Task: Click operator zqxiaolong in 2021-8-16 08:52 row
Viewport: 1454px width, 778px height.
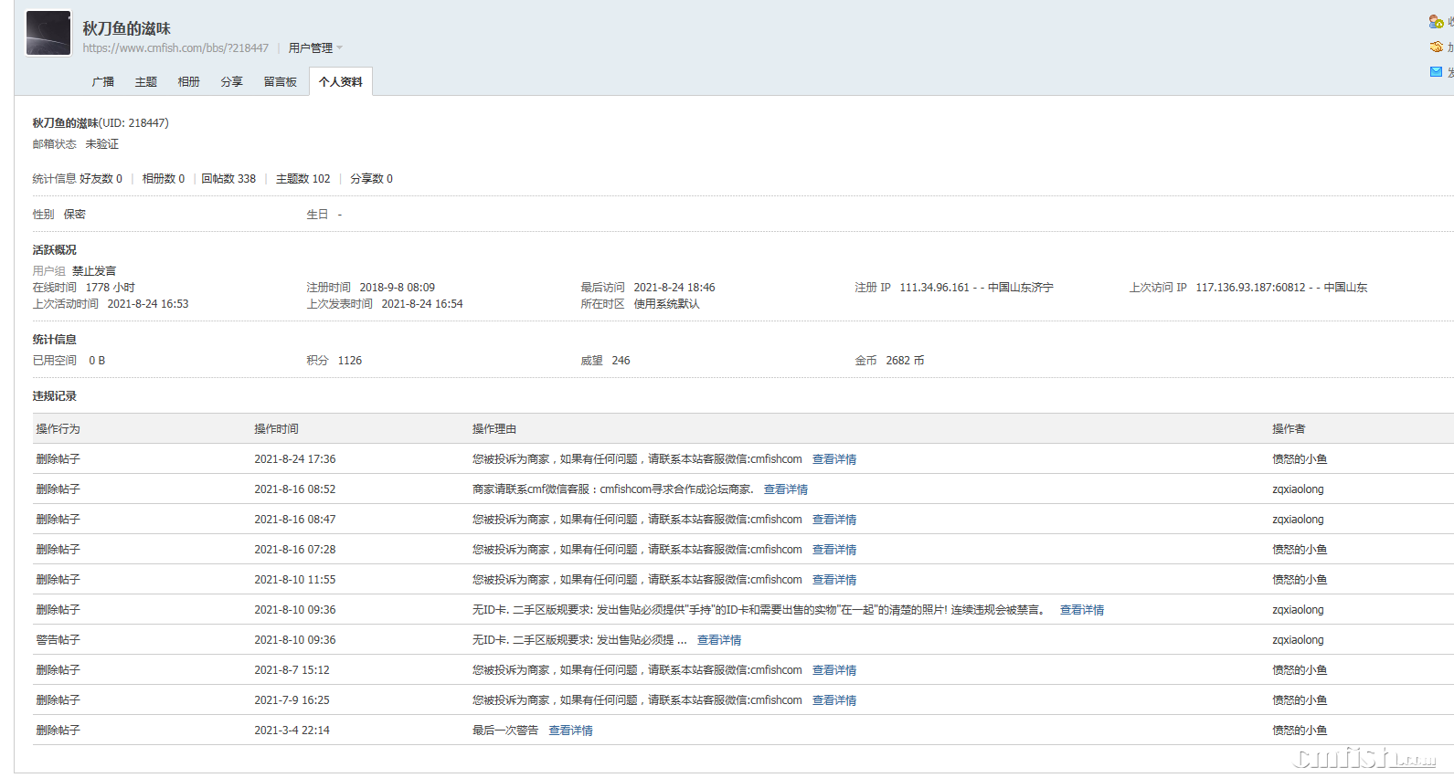Action: 1298,489
